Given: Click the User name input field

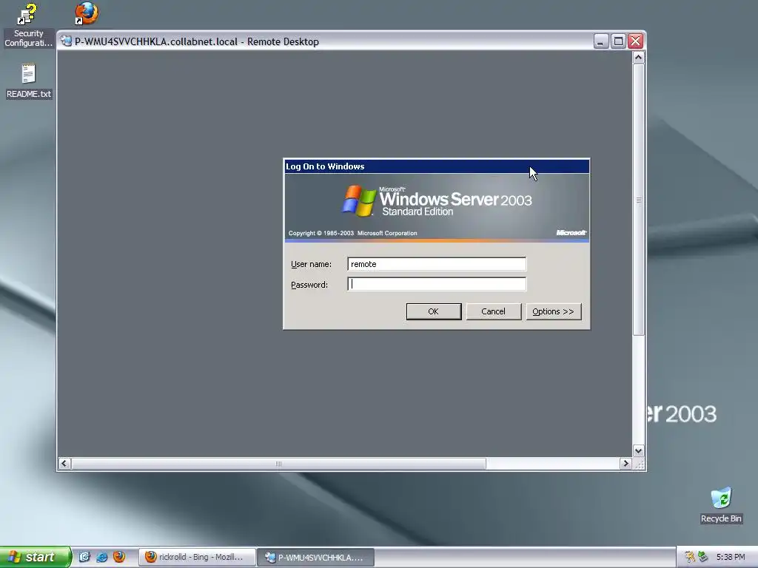Looking at the screenshot, I should point(437,264).
